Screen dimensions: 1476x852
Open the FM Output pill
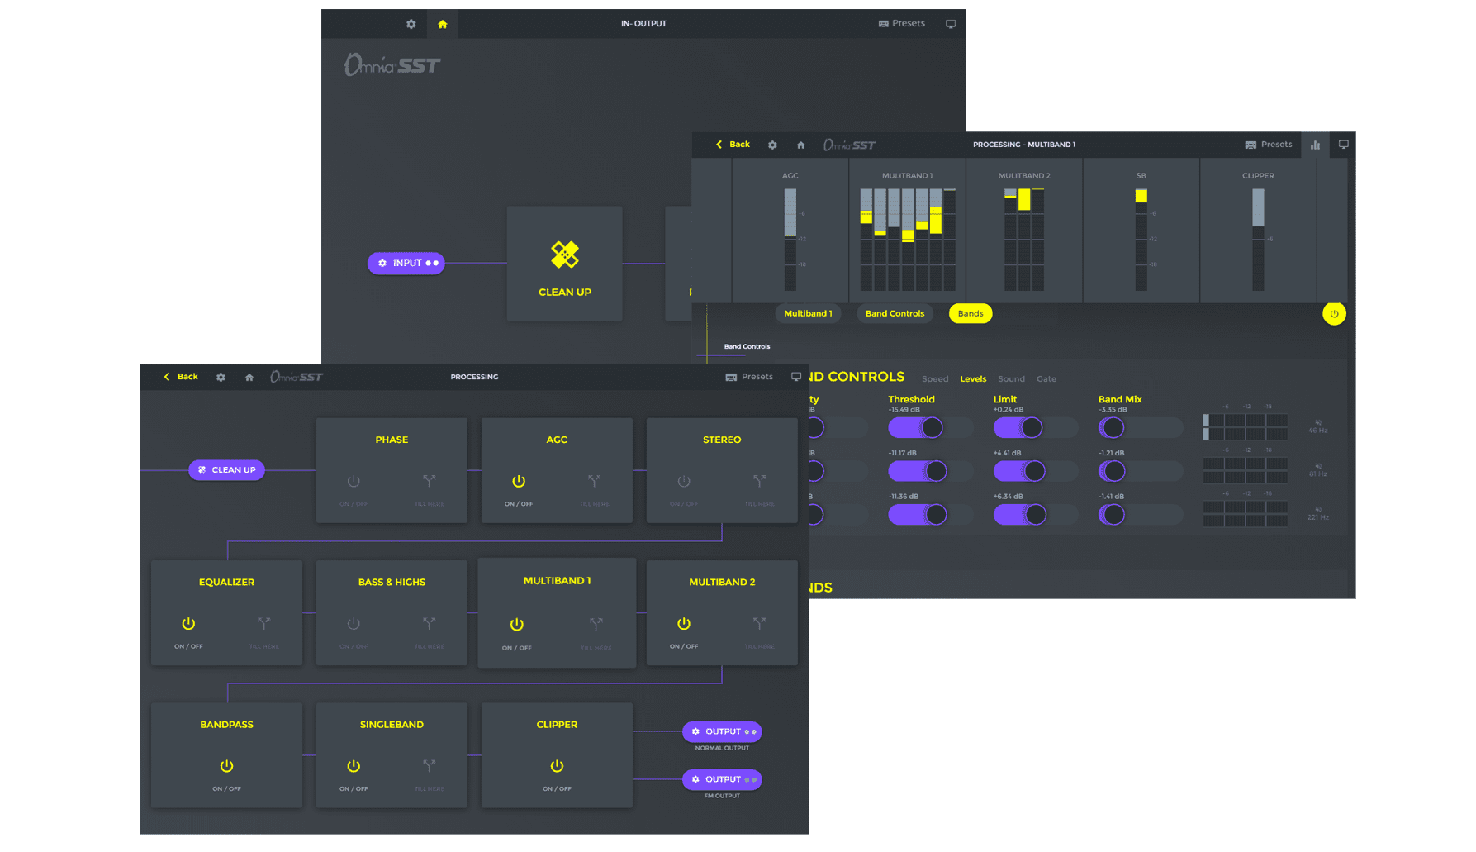722,779
